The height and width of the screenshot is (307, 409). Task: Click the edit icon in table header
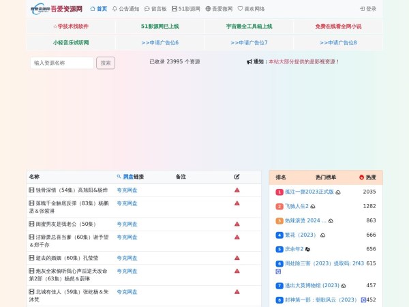(x=237, y=177)
